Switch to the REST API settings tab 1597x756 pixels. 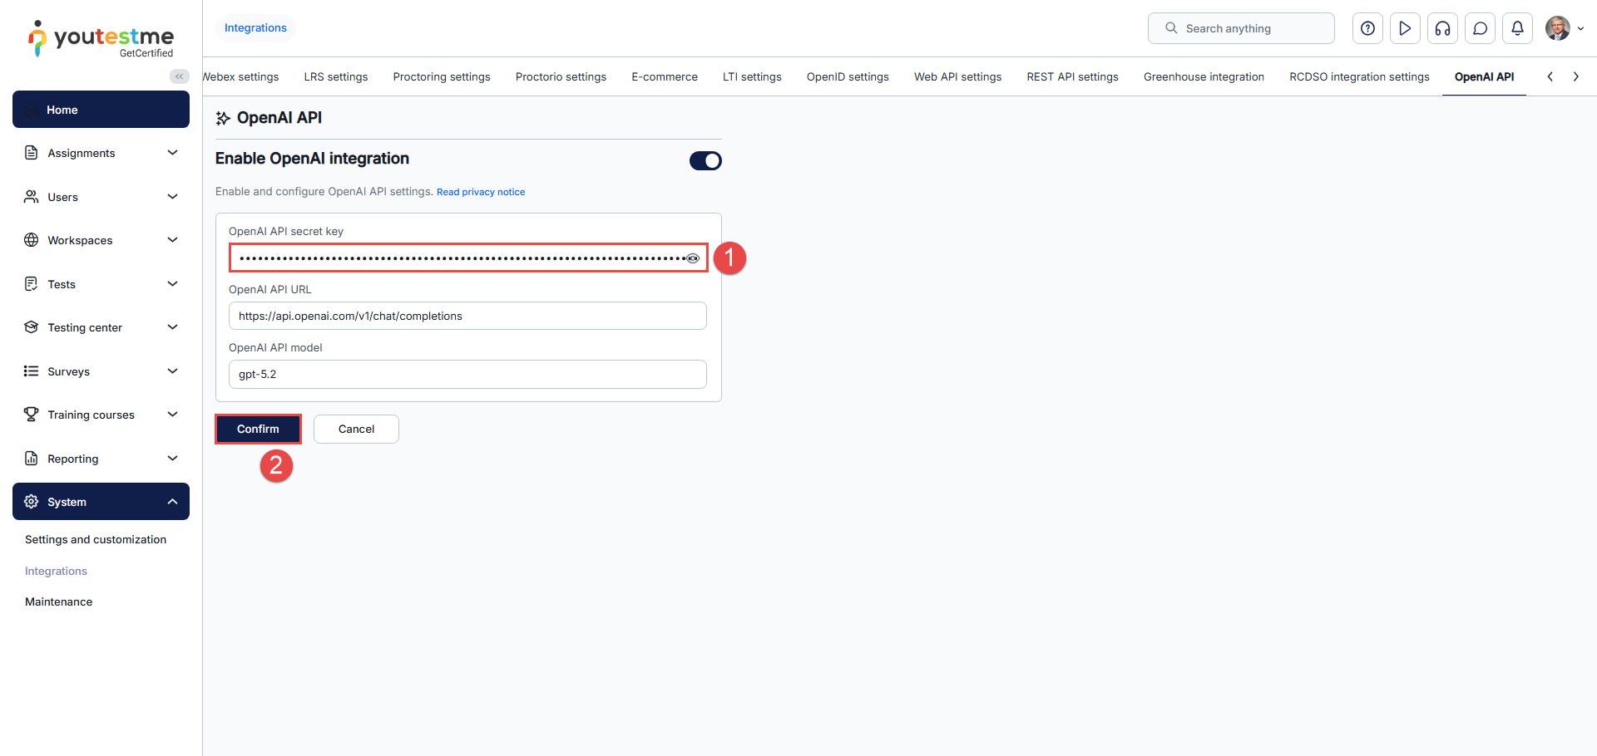click(x=1072, y=76)
